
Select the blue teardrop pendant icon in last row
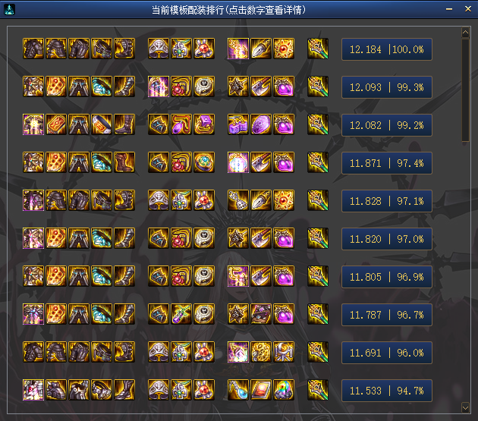coord(238,390)
